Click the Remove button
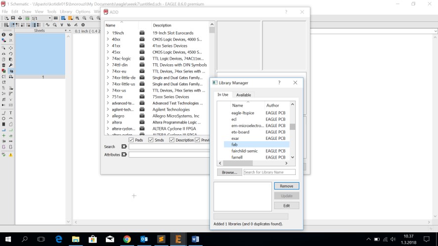This screenshot has width=438, height=246. (286, 186)
